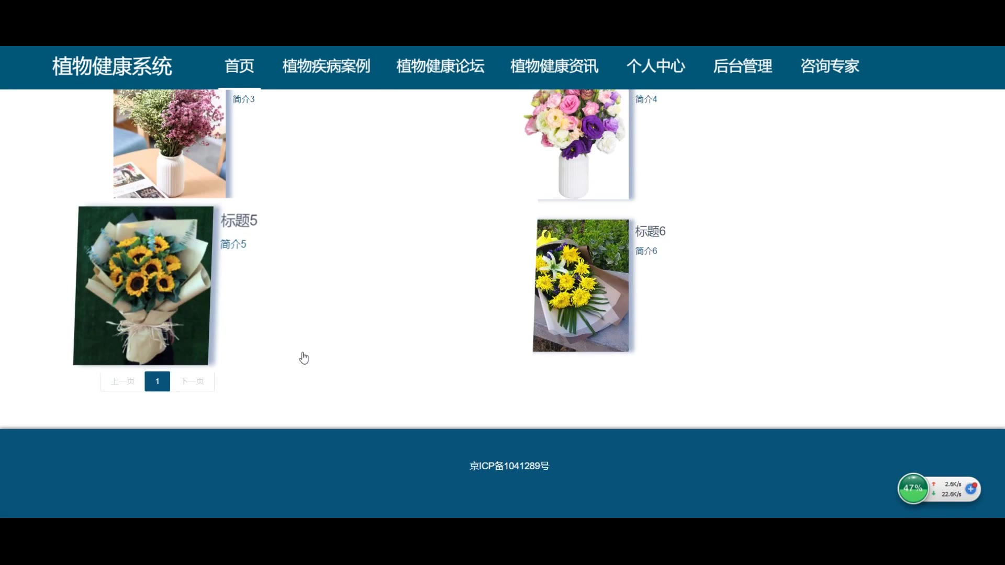Click the 上一页 pagination button
The image size is (1005, 565).
point(122,381)
